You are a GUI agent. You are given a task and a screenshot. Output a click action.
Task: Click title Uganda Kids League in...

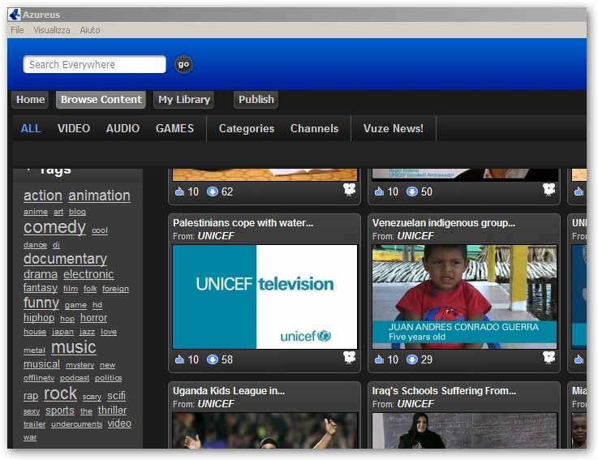point(229,390)
